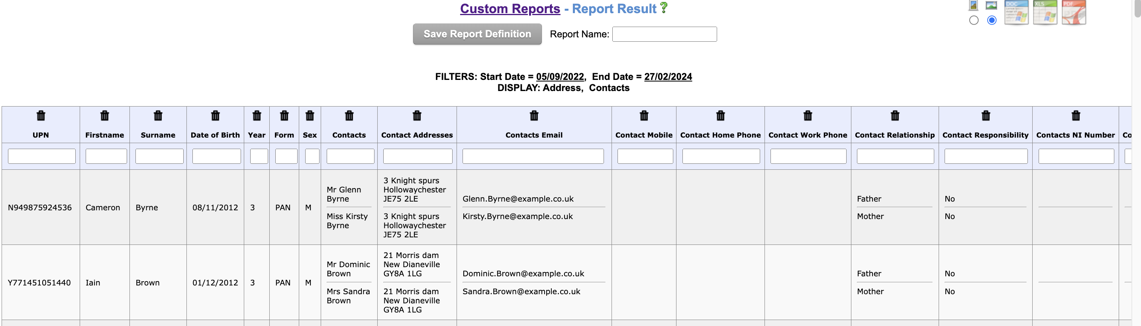1141x326 pixels.
Task: Export the report as a PDF
Action: (x=1074, y=12)
